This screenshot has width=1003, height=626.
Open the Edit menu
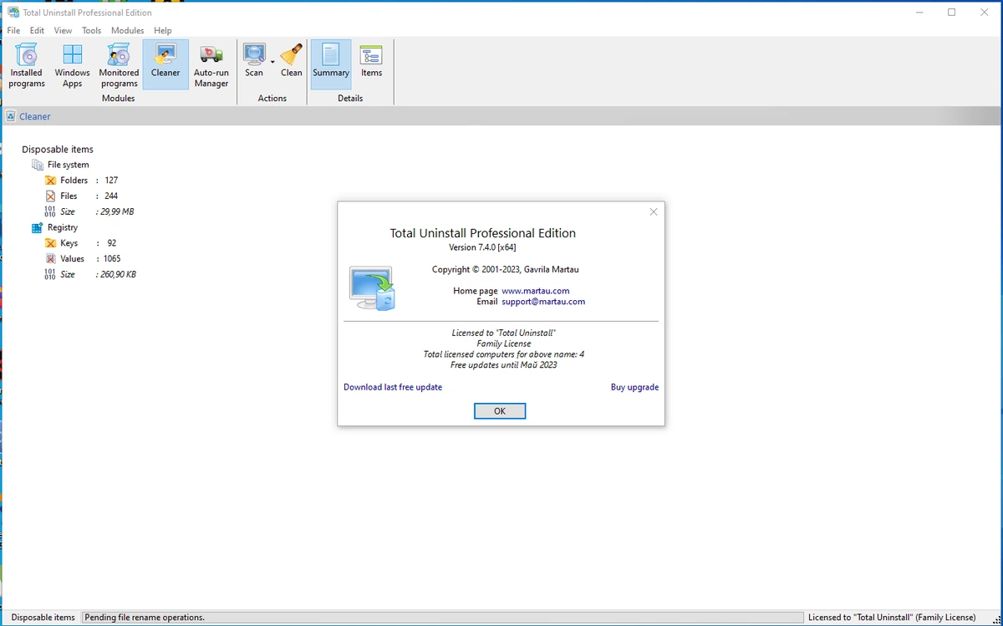click(x=37, y=30)
